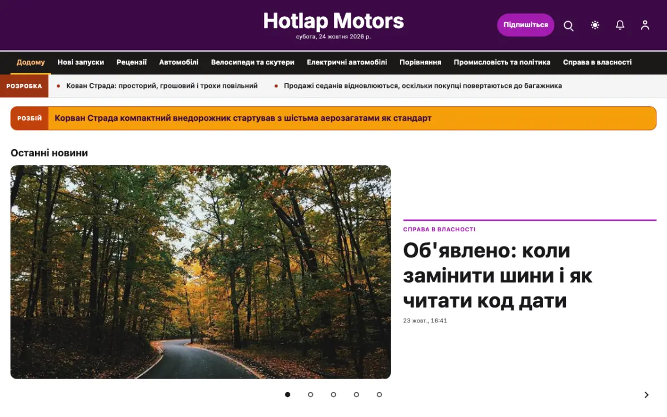Open the Нові запуски menu item
Viewport: 667px width, 417px height.
tap(81, 62)
